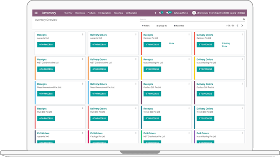
Task: Open kebab menu on PoS Orders Apparels 360 card
Action: 83,133
